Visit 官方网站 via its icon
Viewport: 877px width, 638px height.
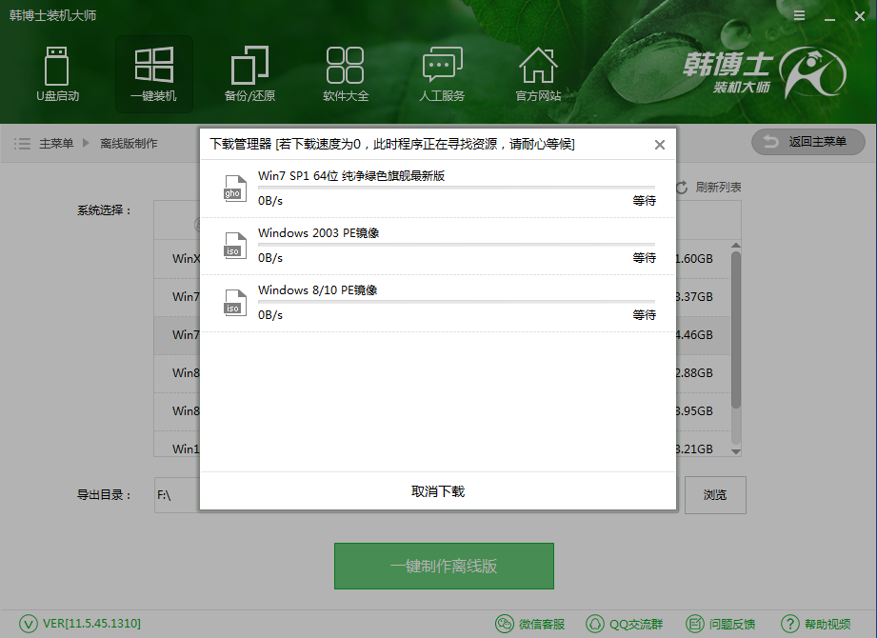(x=538, y=73)
